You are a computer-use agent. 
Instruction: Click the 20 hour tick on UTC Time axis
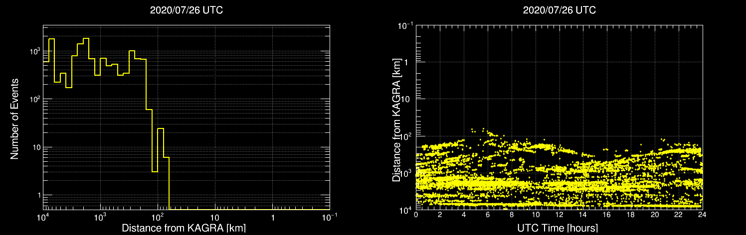point(655,215)
